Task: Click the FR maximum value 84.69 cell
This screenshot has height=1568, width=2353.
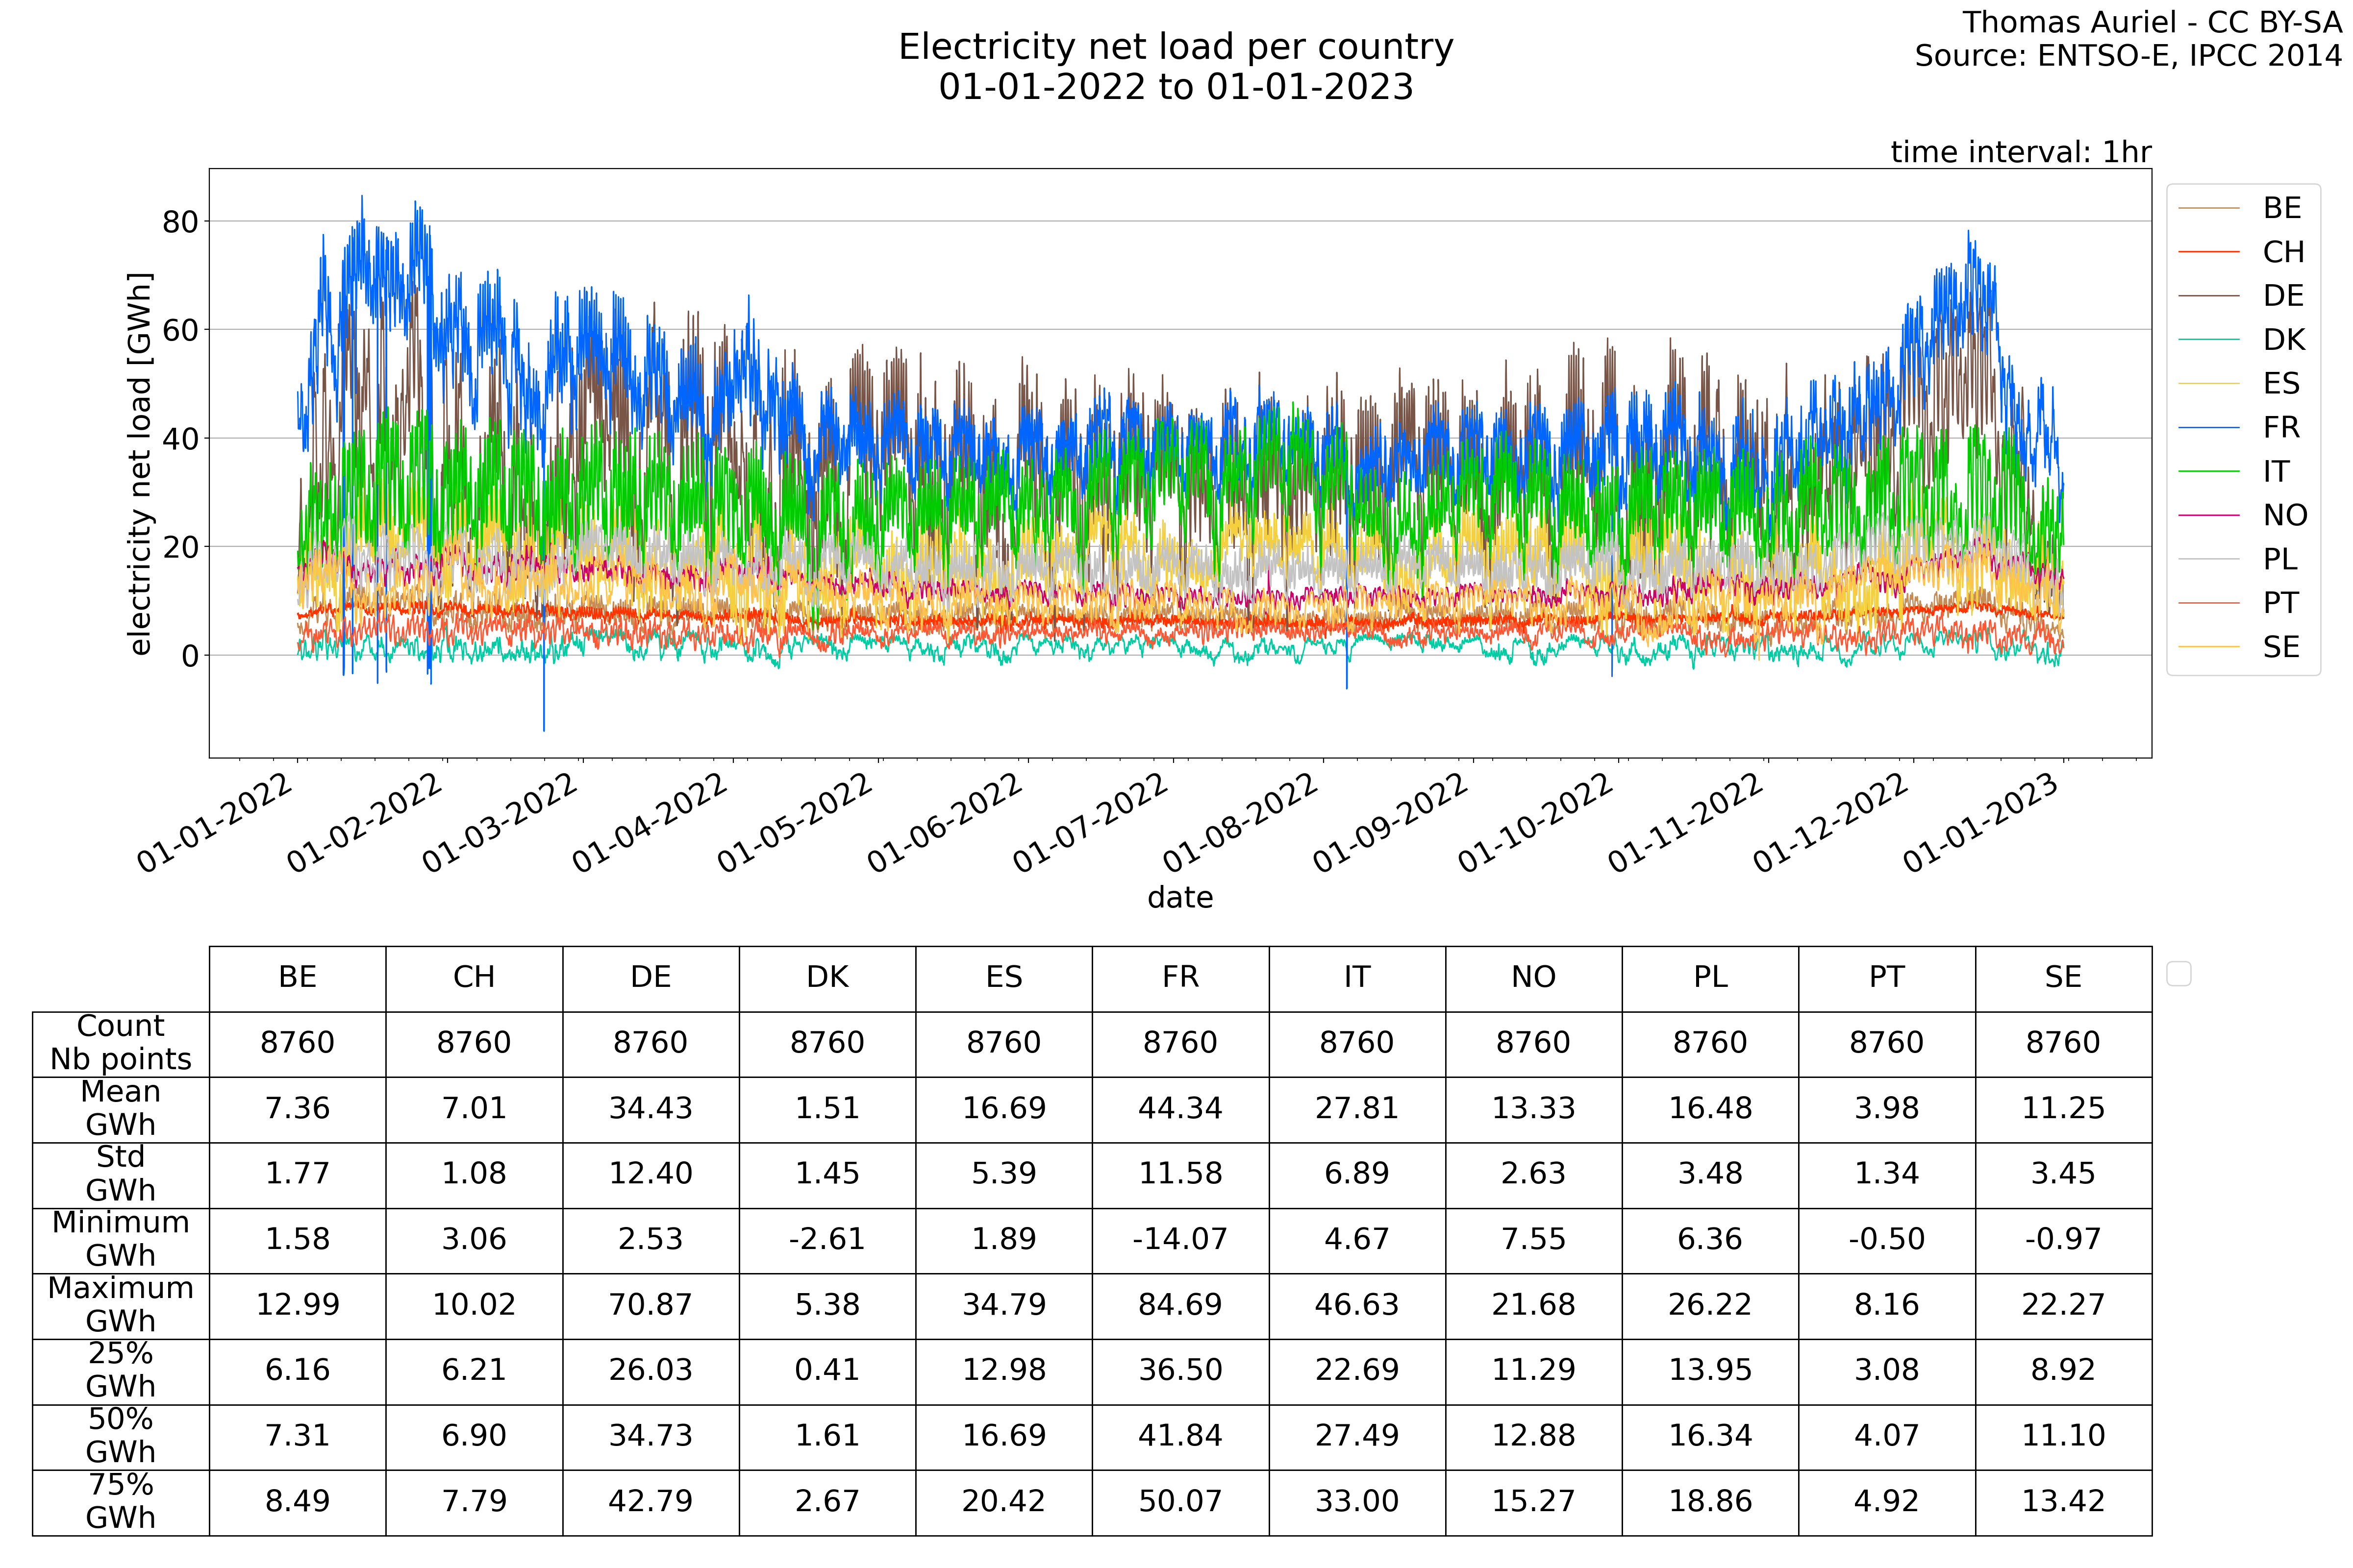Action: pos(1179,1305)
